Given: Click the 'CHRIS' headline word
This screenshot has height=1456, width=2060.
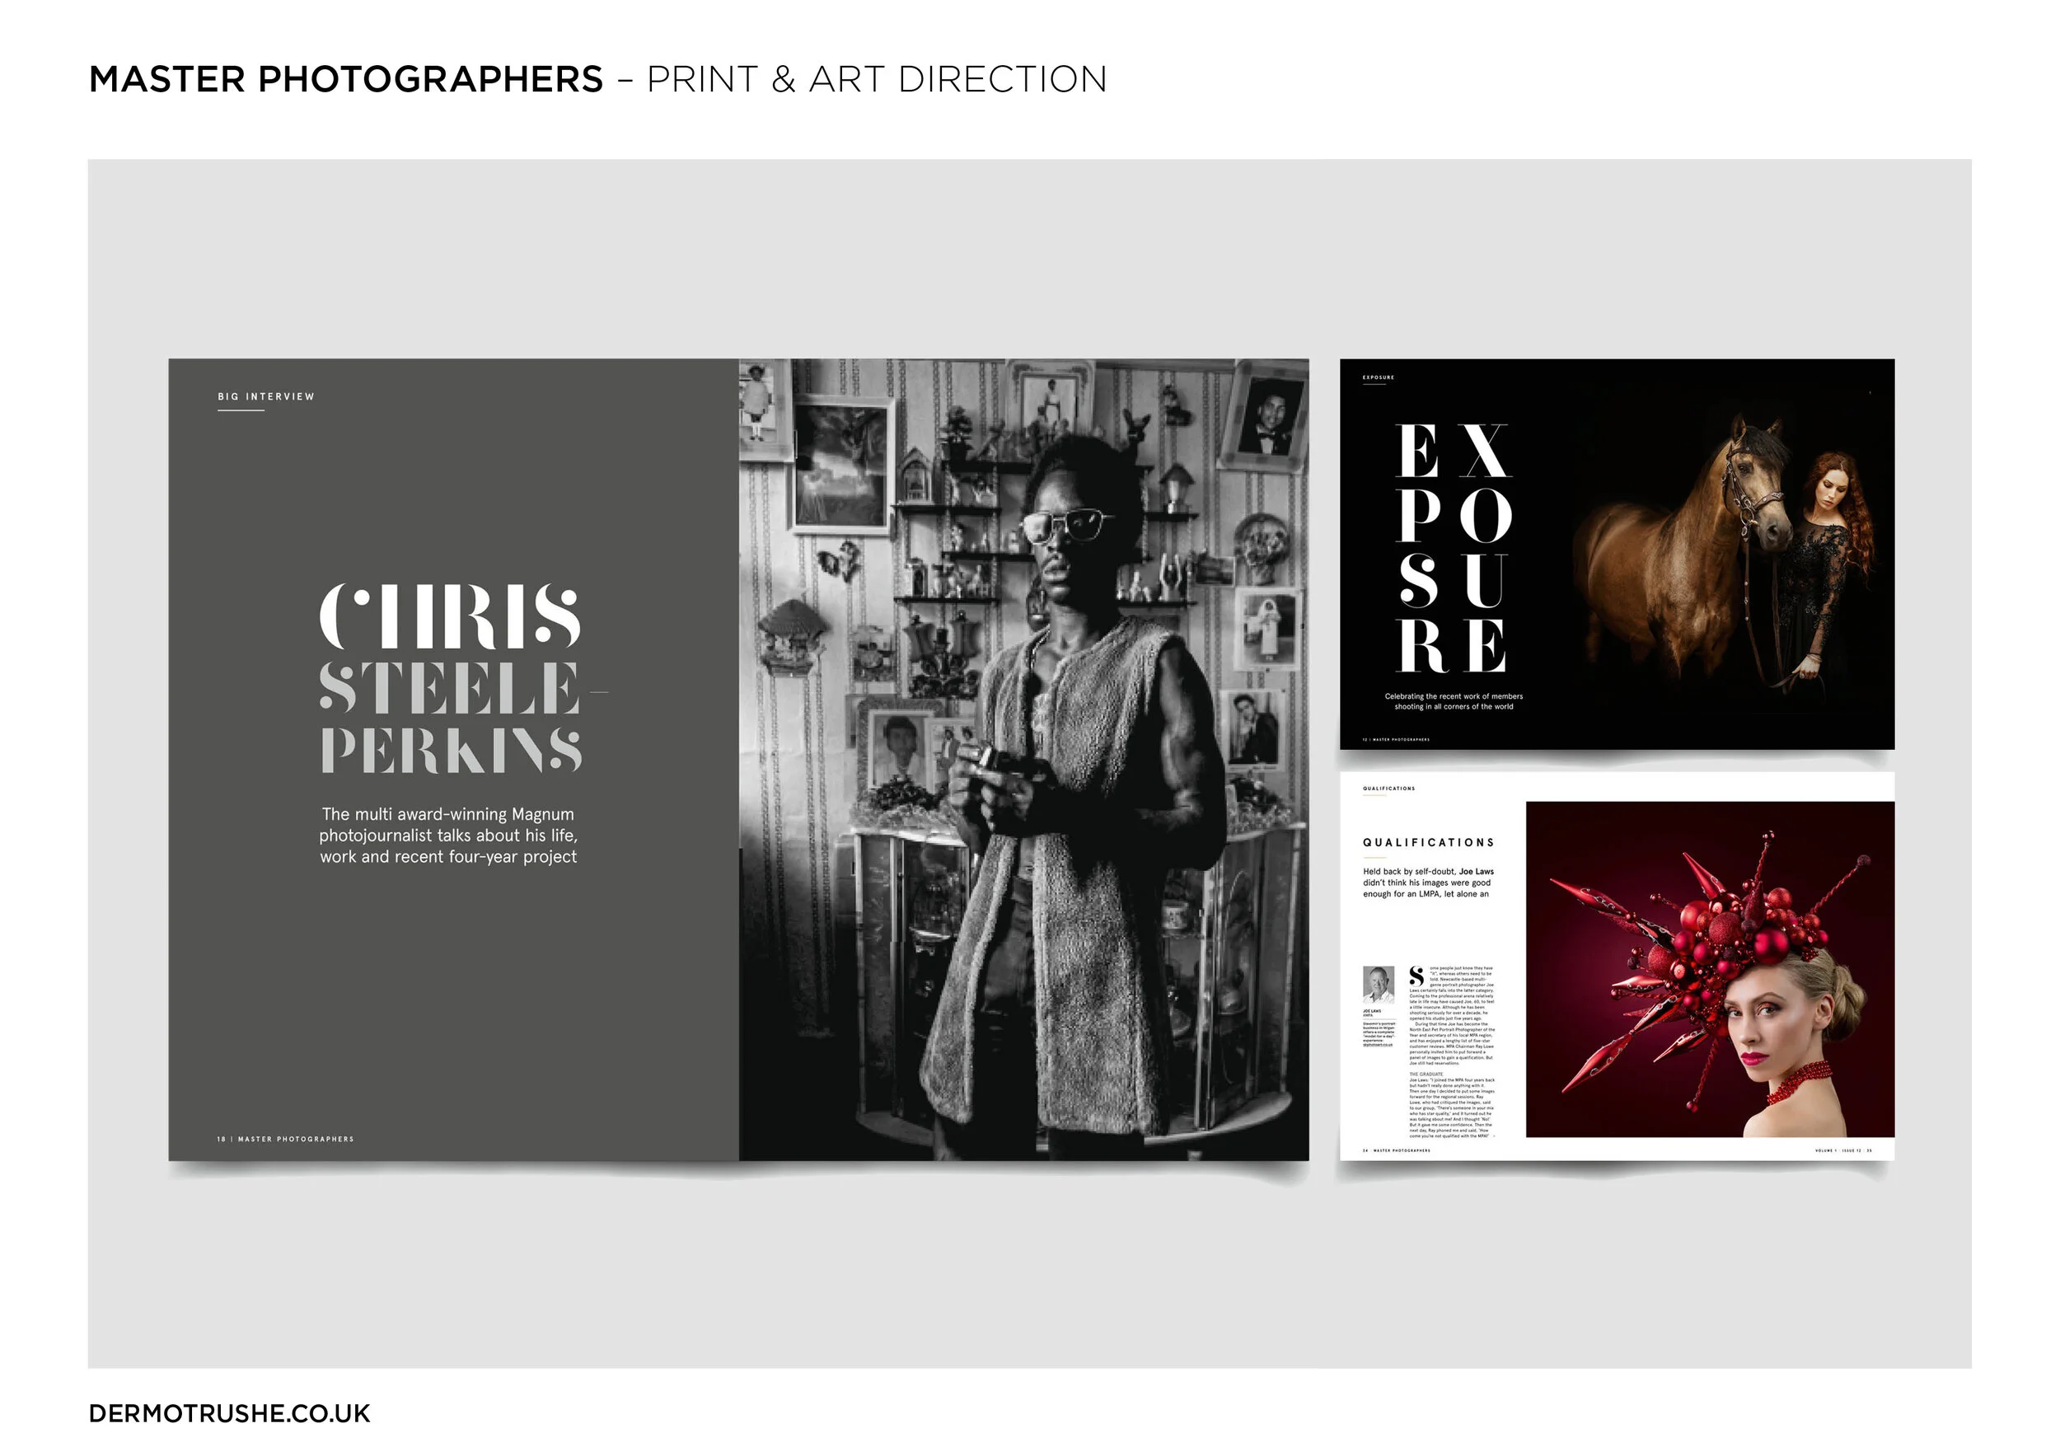Looking at the screenshot, I should tap(451, 617).
